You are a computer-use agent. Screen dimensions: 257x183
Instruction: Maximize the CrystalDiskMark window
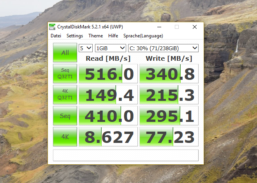(176, 27)
